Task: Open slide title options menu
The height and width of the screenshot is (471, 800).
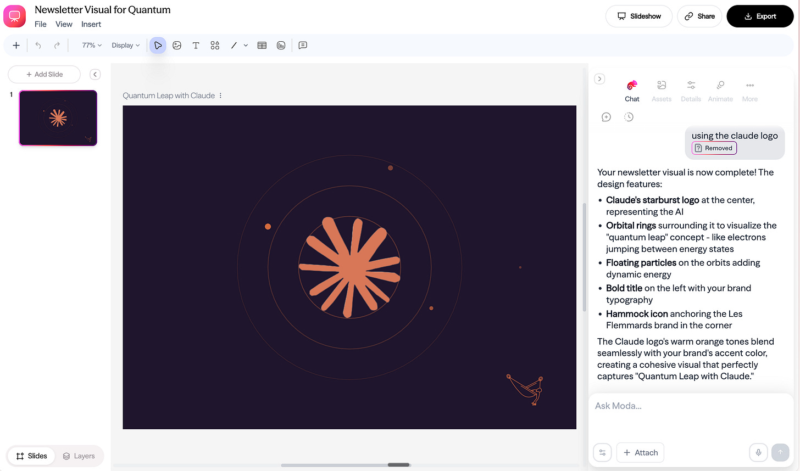Action: pos(220,96)
